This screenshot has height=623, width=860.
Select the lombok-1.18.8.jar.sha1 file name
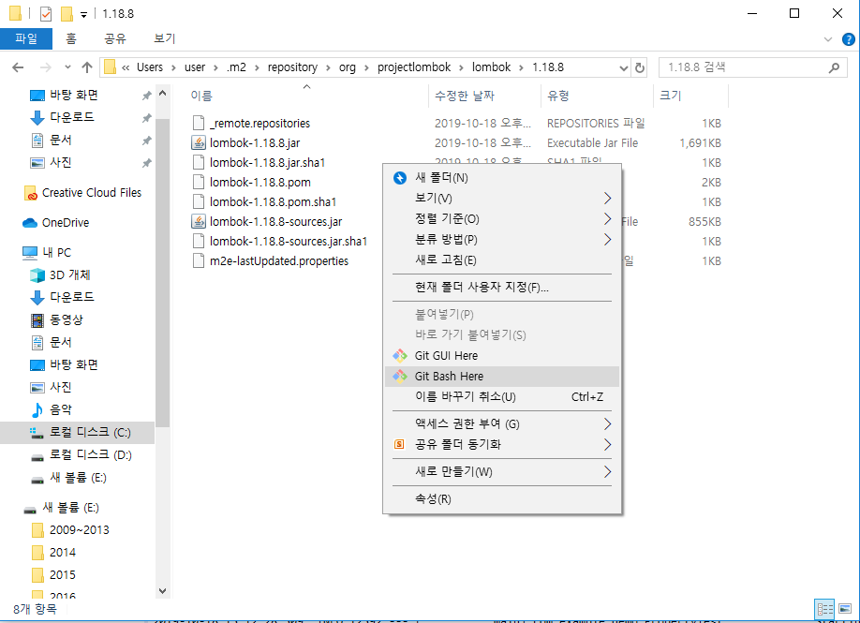pos(267,163)
